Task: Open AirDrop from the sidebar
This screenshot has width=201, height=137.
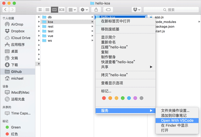Action: (x=17, y=24)
